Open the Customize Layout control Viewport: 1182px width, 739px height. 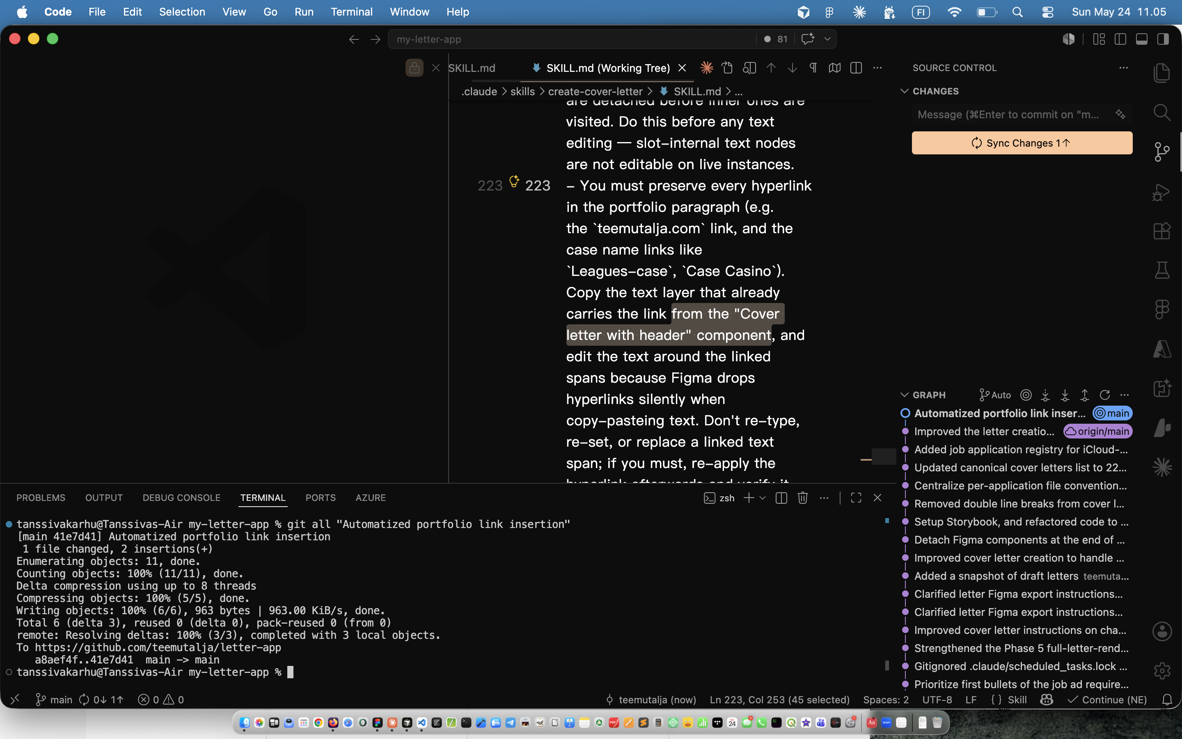tap(1099, 39)
